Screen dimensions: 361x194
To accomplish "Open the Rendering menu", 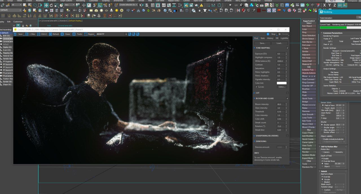I will point(81,1).
